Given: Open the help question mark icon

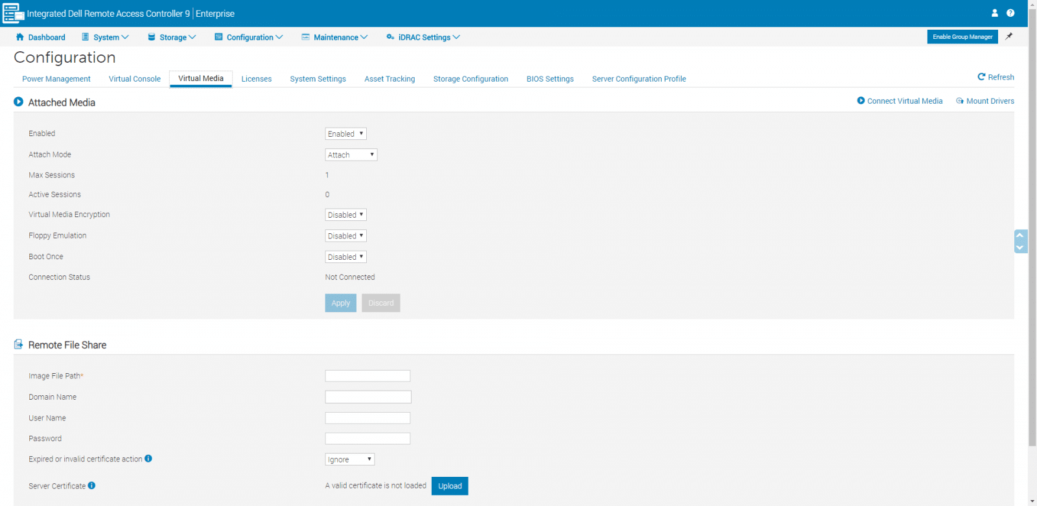Looking at the screenshot, I should coord(1010,13).
